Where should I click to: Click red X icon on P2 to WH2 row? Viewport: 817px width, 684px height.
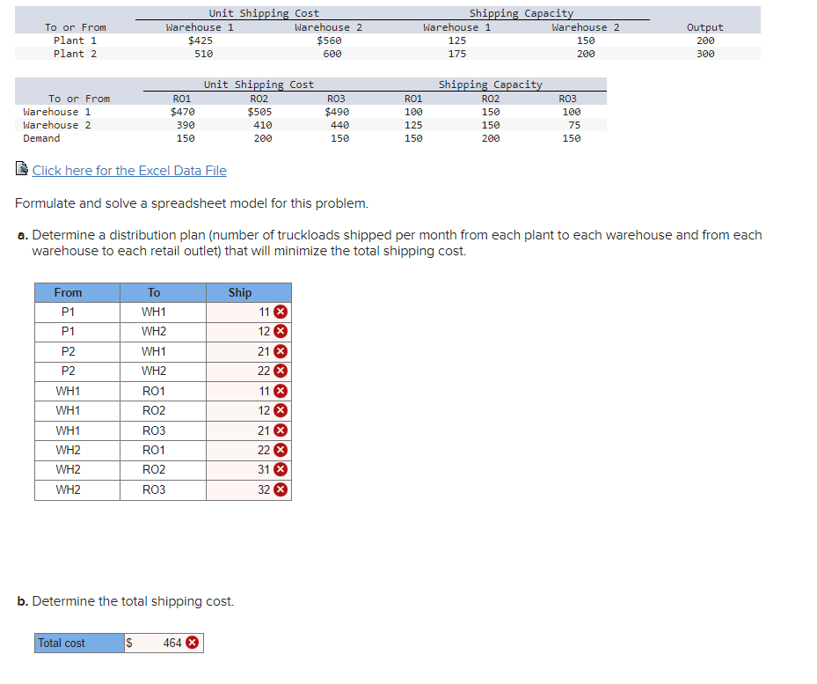pyautogui.click(x=280, y=371)
